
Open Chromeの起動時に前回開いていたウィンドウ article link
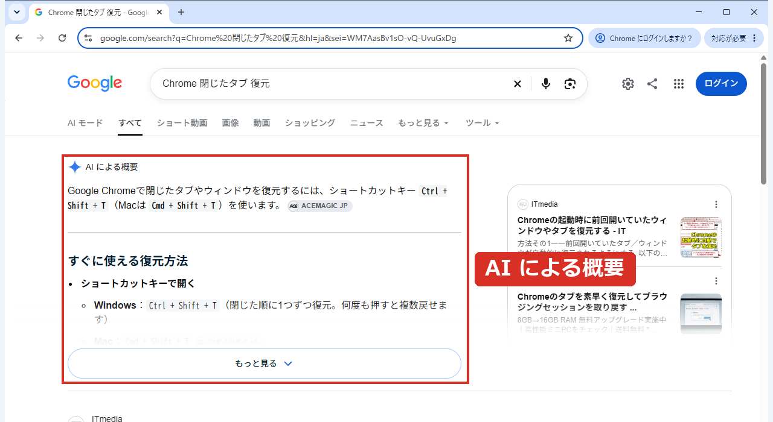(592, 225)
